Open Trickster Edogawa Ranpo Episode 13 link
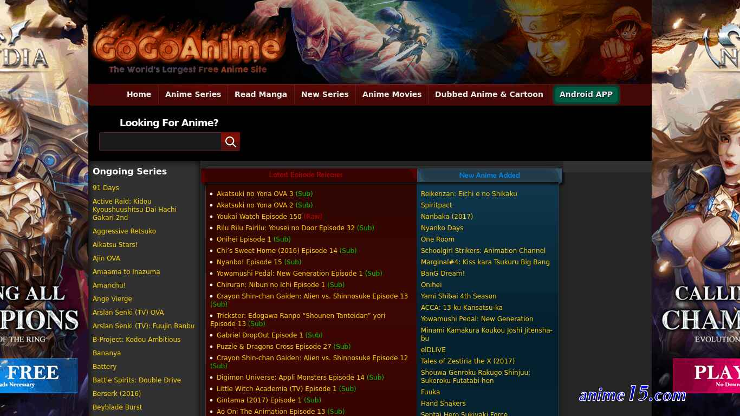The width and height of the screenshot is (740, 416). click(297, 320)
